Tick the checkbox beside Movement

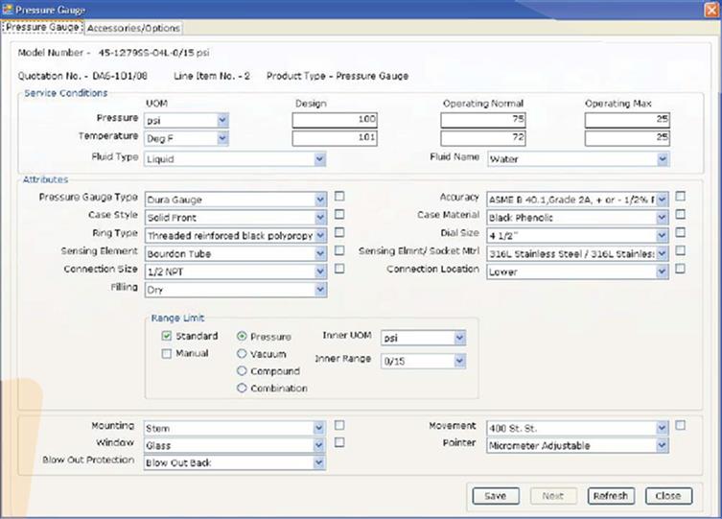point(680,425)
